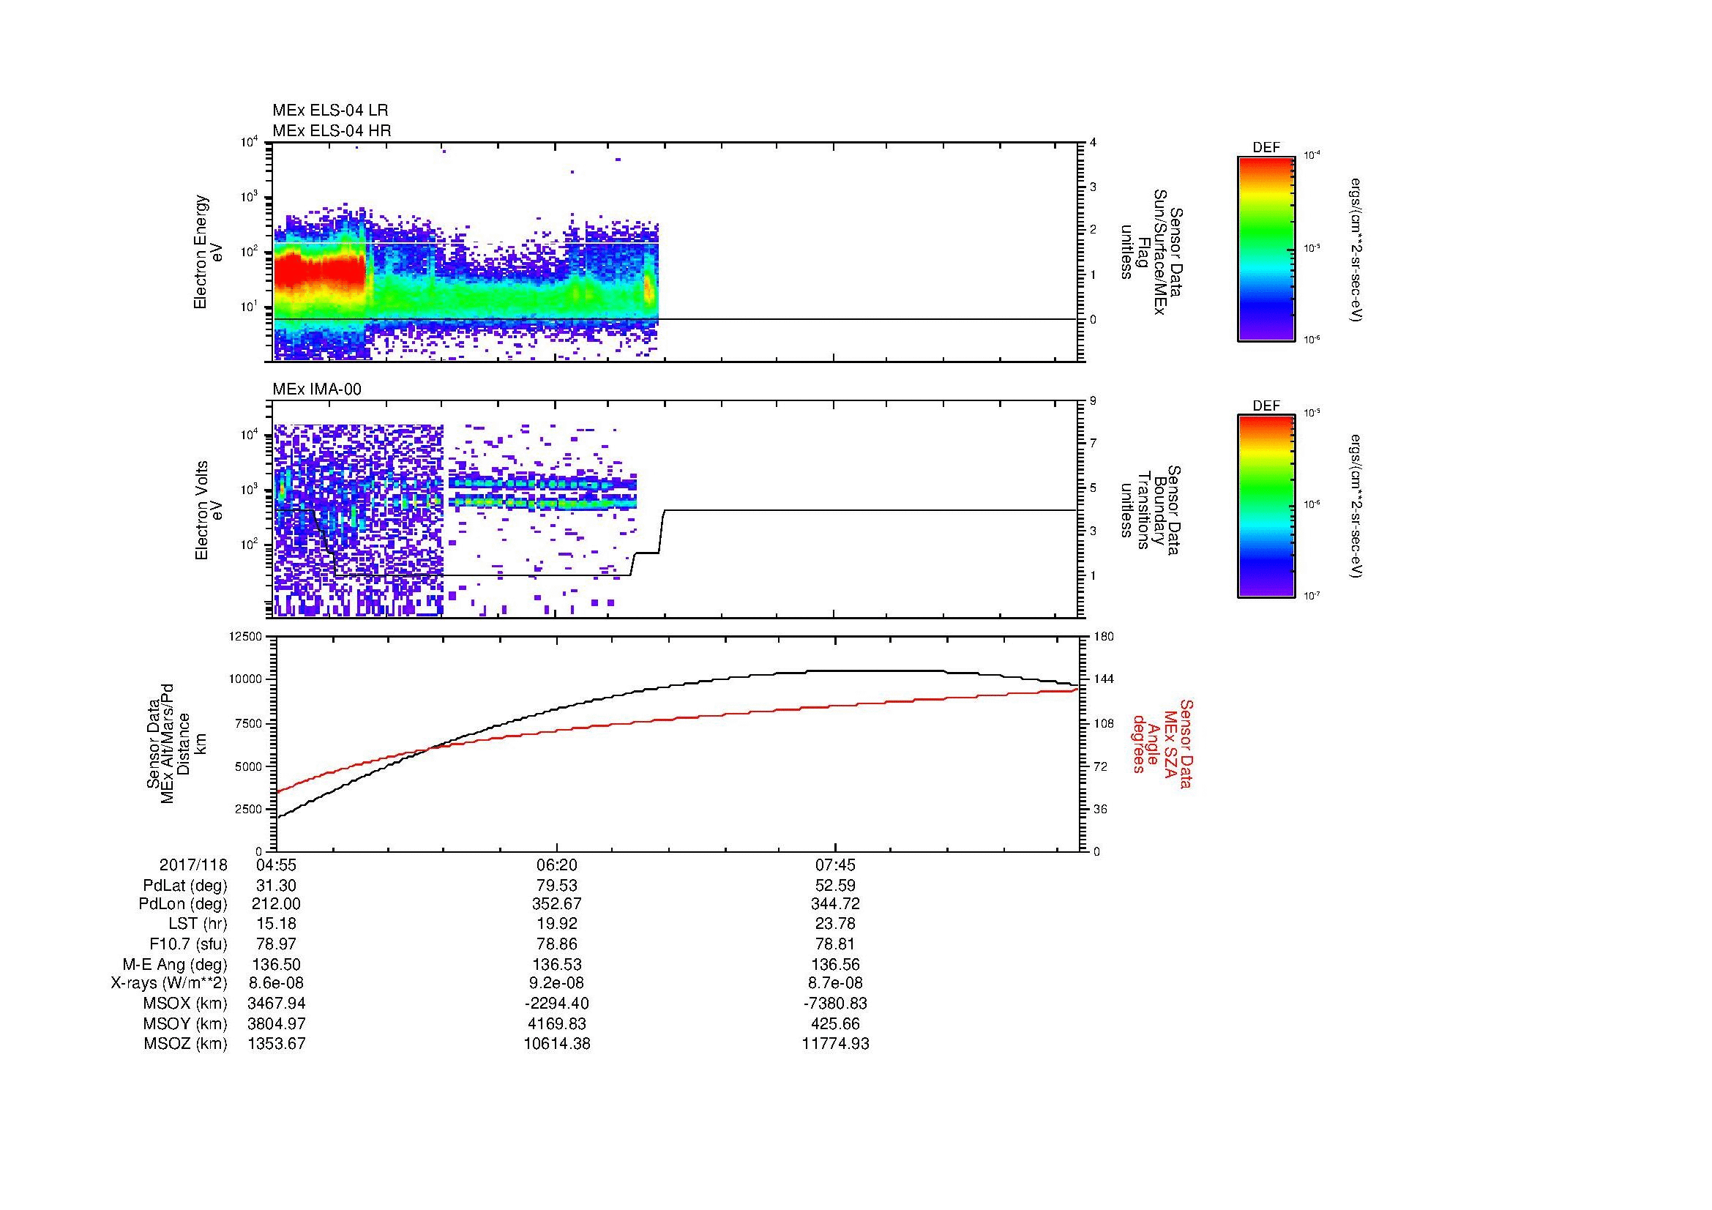The width and height of the screenshot is (1712, 1210).
Task: Click the 'Boundary Transitions unitless' axis label
Action: click(1151, 509)
